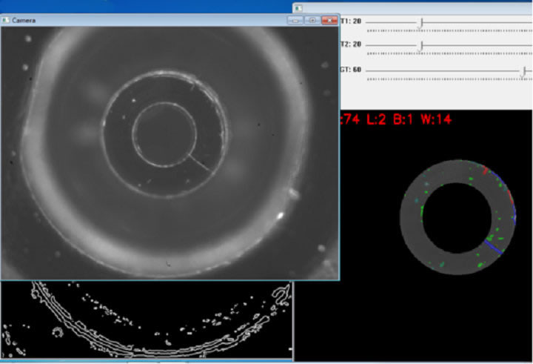Click the T2 slider handle
Image resolution: width=533 pixels, height=364 pixels.
point(421,46)
